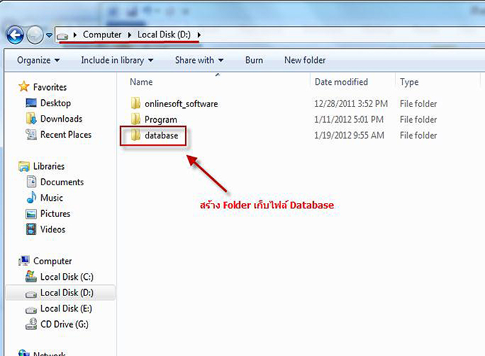Click the Back navigation arrow button

point(15,34)
